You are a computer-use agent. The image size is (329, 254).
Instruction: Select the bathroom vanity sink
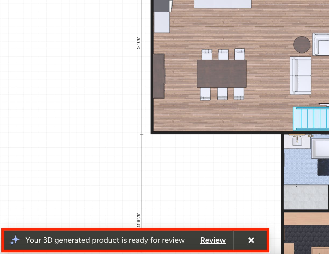click(x=297, y=141)
